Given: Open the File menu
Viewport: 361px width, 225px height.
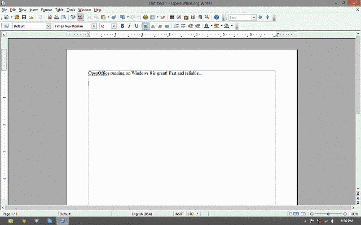Looking at the screenshot, I should (4, 10).
